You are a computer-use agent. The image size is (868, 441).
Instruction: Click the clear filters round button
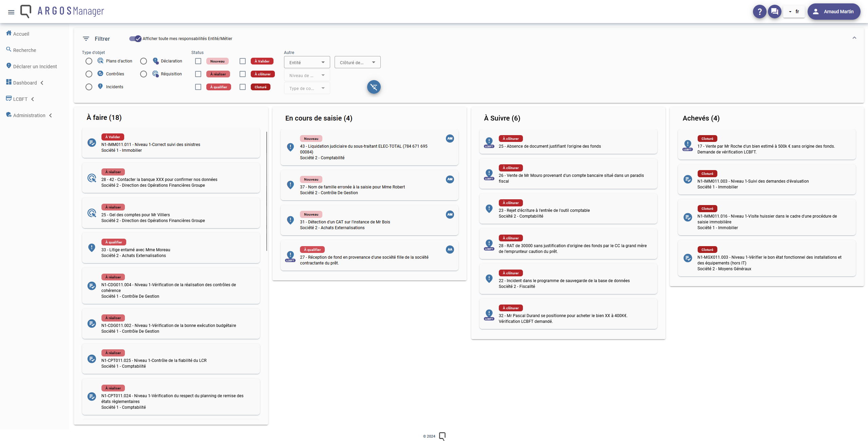pos(374,87)
